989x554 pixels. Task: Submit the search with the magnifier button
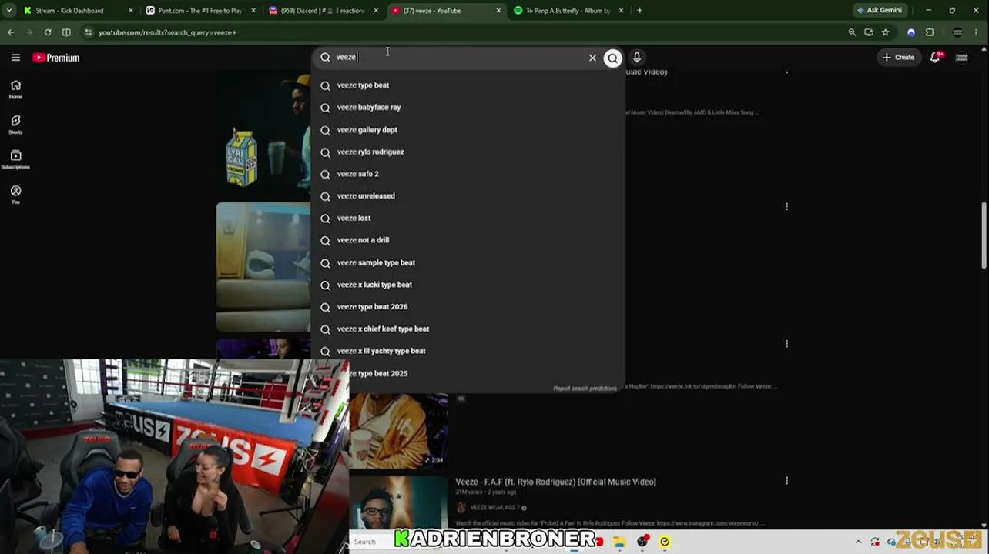(612, 58)
